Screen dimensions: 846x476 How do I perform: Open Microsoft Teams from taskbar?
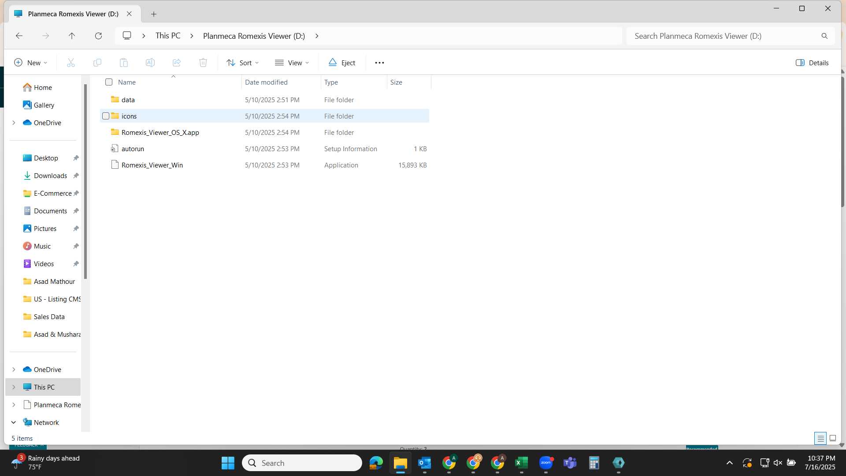570,463
